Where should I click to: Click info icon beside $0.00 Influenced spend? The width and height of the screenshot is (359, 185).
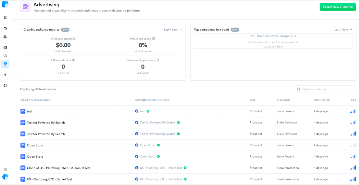click(74, 39)
